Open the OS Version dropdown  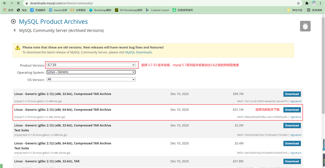pos(91,79)
